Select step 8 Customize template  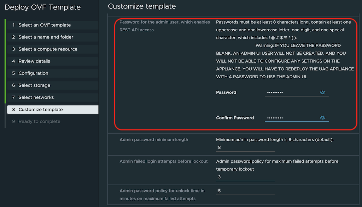point(41,109)
